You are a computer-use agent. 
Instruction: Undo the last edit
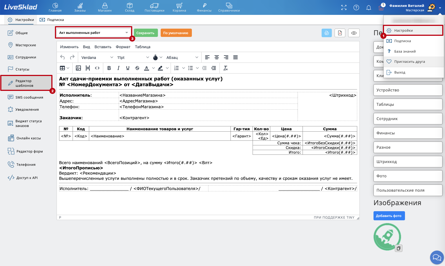[x=62, y=57]
